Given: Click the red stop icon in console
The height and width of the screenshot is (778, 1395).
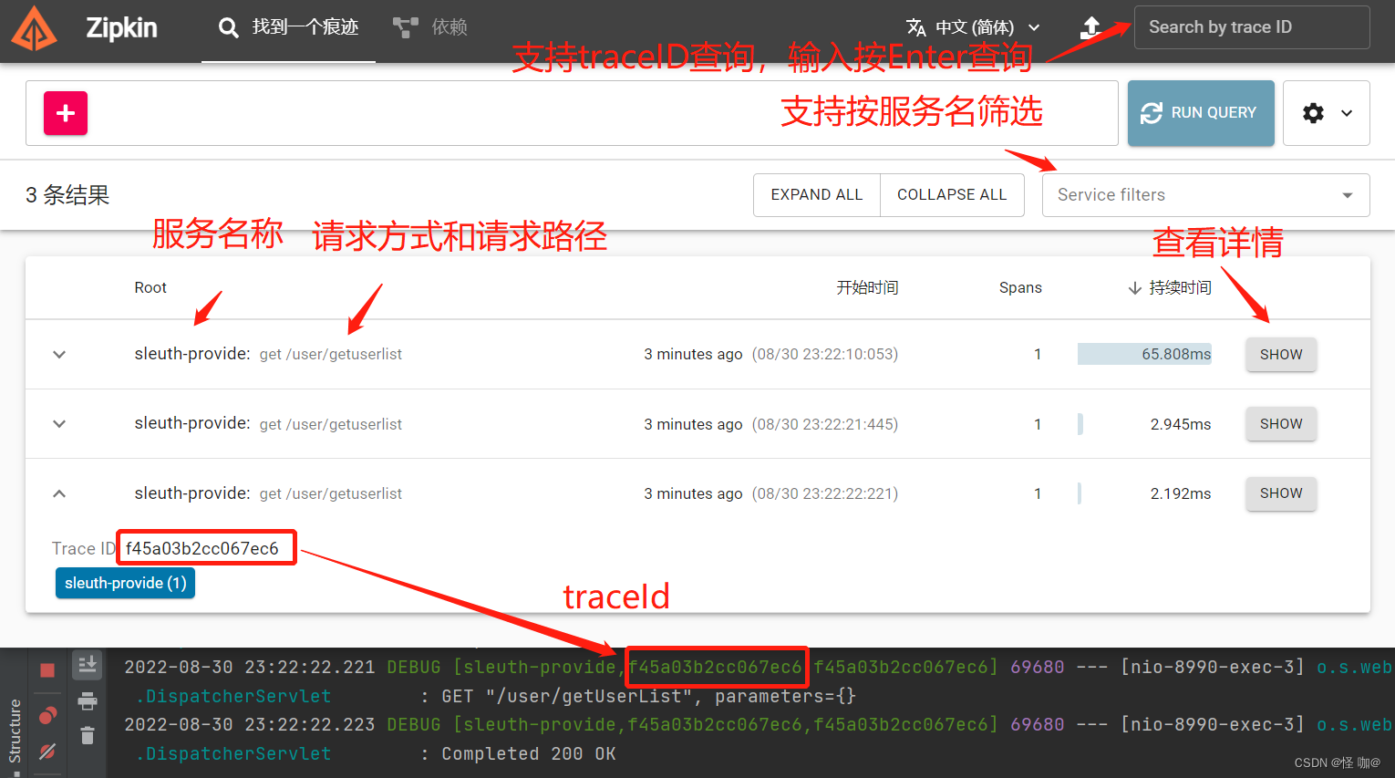Looking at the screenshot, I should 47,670.
